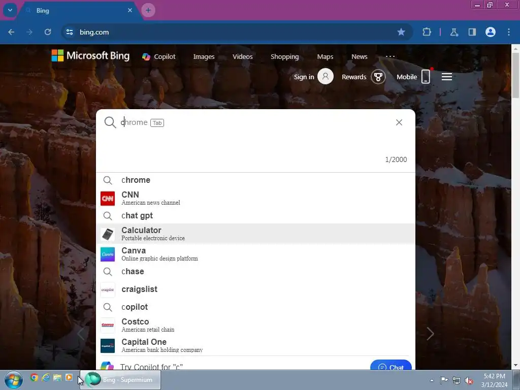Switch to Images search
Image resolution: width=520 pixels, height=390 pixels.
point(204,57)
